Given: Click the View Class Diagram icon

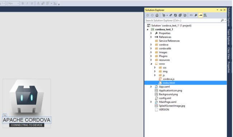Looking at the screenshot, I should (x=205, y=15).
